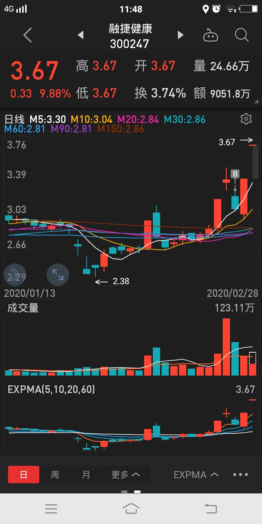Tap the stock code 300247
The height and width of the screenshot is (524, 262).
(130, 44)
